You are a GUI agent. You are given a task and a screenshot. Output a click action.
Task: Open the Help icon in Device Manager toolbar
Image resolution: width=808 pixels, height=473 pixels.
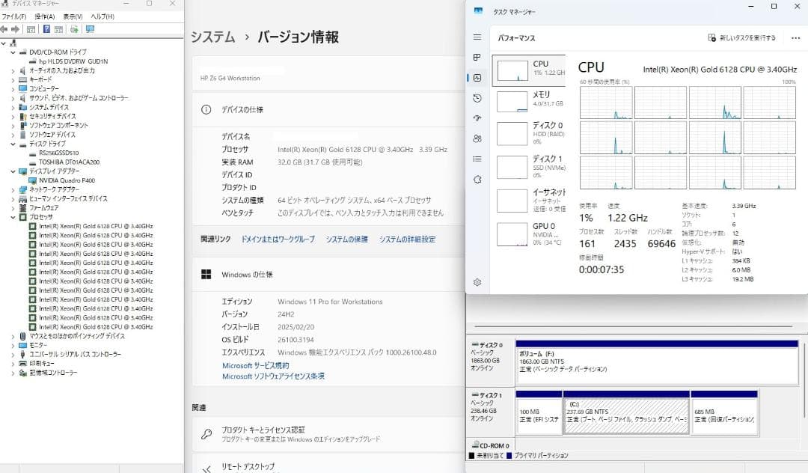coord(46,29)
